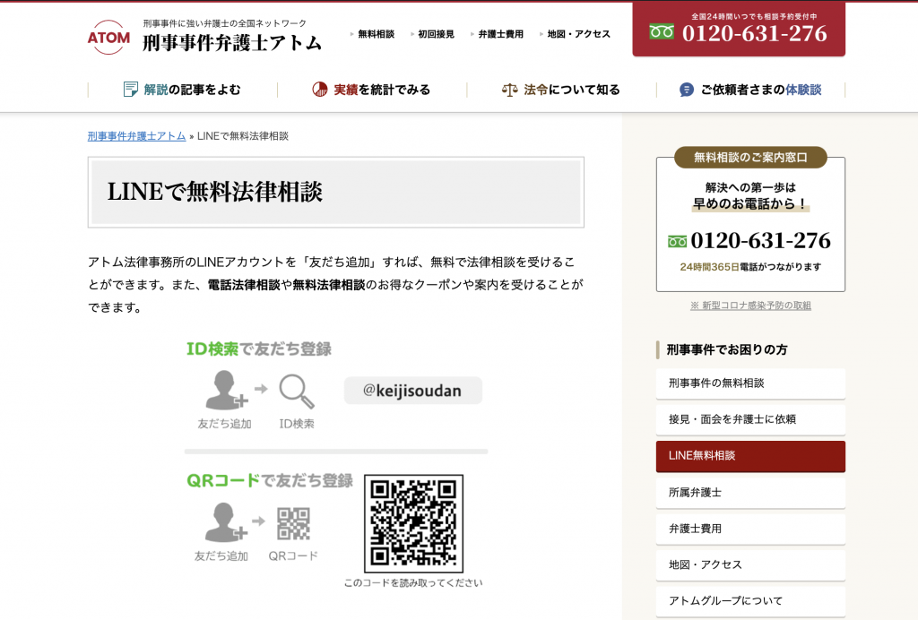918x620 pixels.
Task: Click text 24時間365日電話がつながります
Action: click(x=750, y=267)
